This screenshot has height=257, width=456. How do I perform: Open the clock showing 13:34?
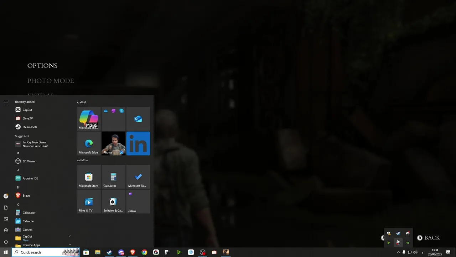[x=435, y=252]
